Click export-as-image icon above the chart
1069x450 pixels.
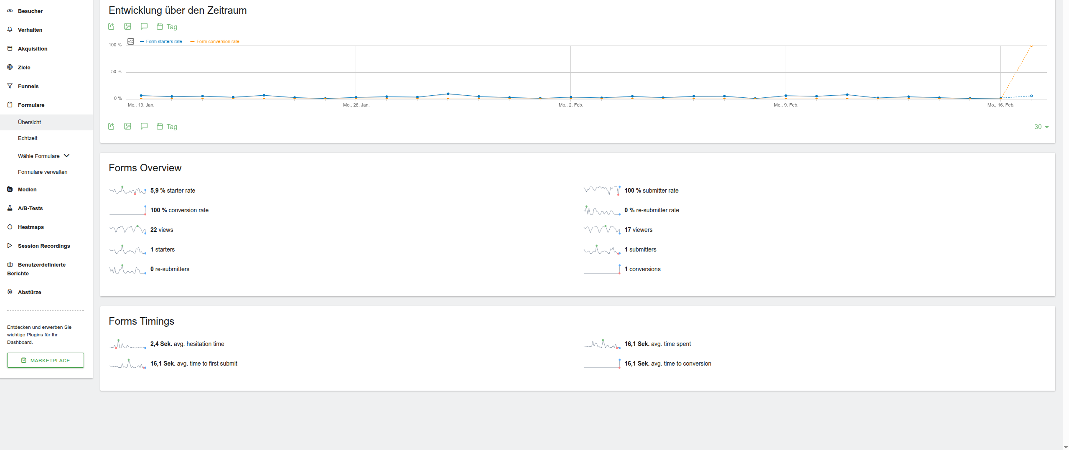click(x=127, y=27)
